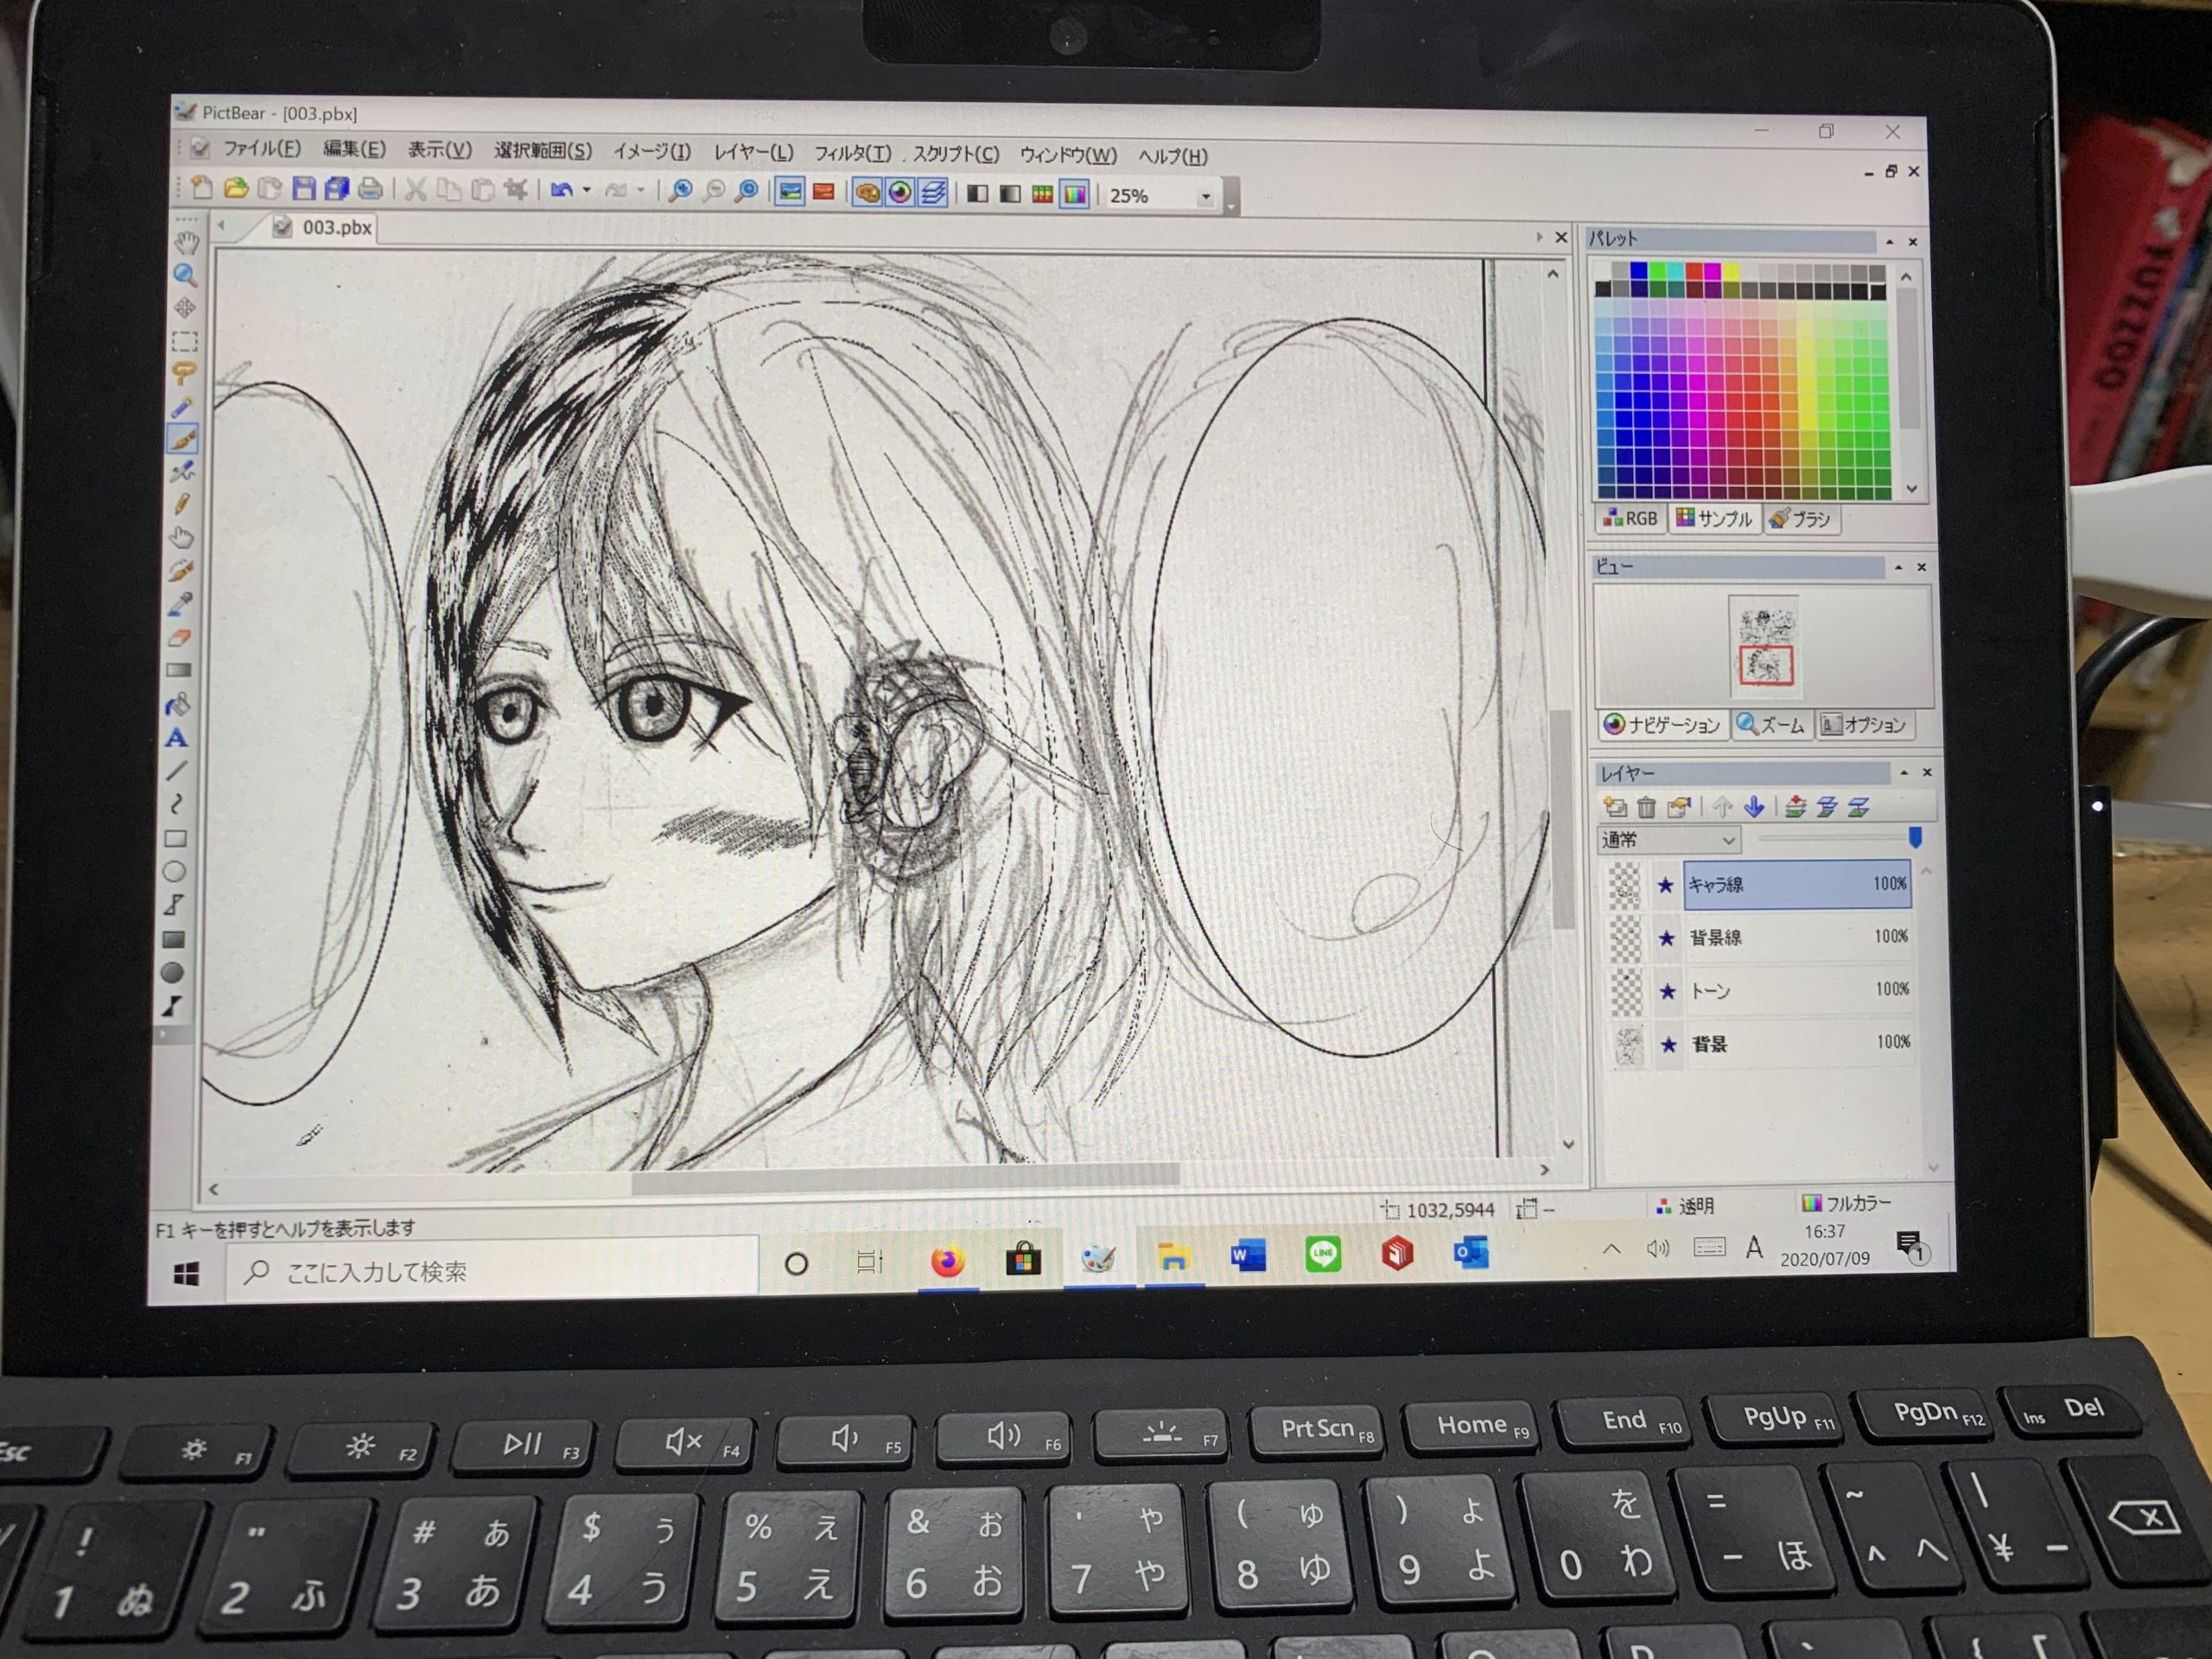The image size is (2212, 1659).
Task: Open the フィルタ(T) menu
Action: (x=852, y=153)
